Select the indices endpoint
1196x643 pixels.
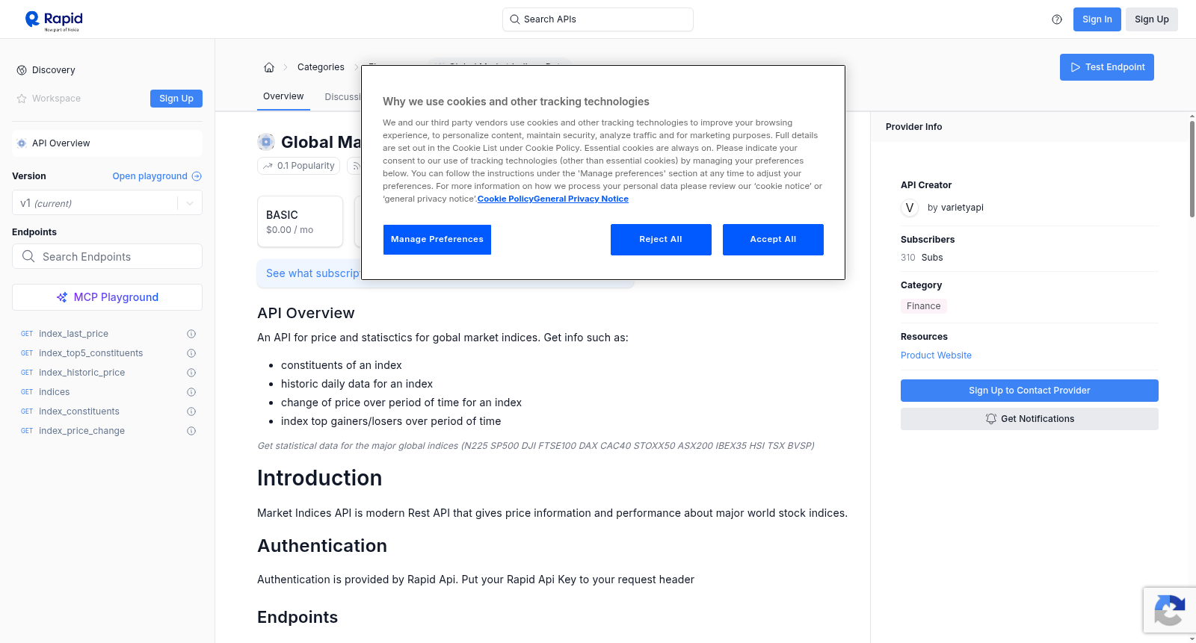pyautogui.click(x=54, y=392)
